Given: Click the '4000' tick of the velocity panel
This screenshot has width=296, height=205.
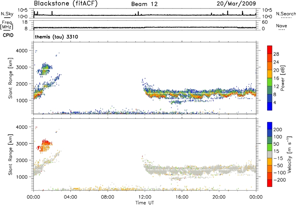Looking at the screenshot, I should tap(22, 127).
